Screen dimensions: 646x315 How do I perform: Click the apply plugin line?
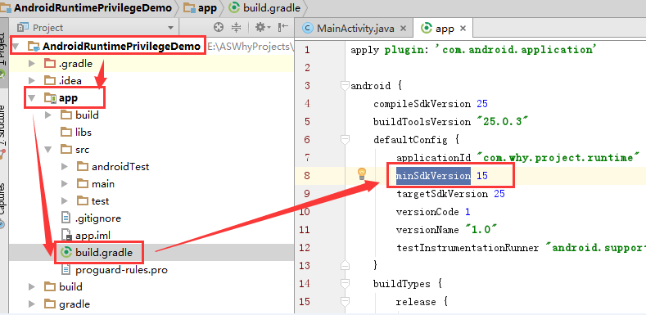tap(474, 50)
